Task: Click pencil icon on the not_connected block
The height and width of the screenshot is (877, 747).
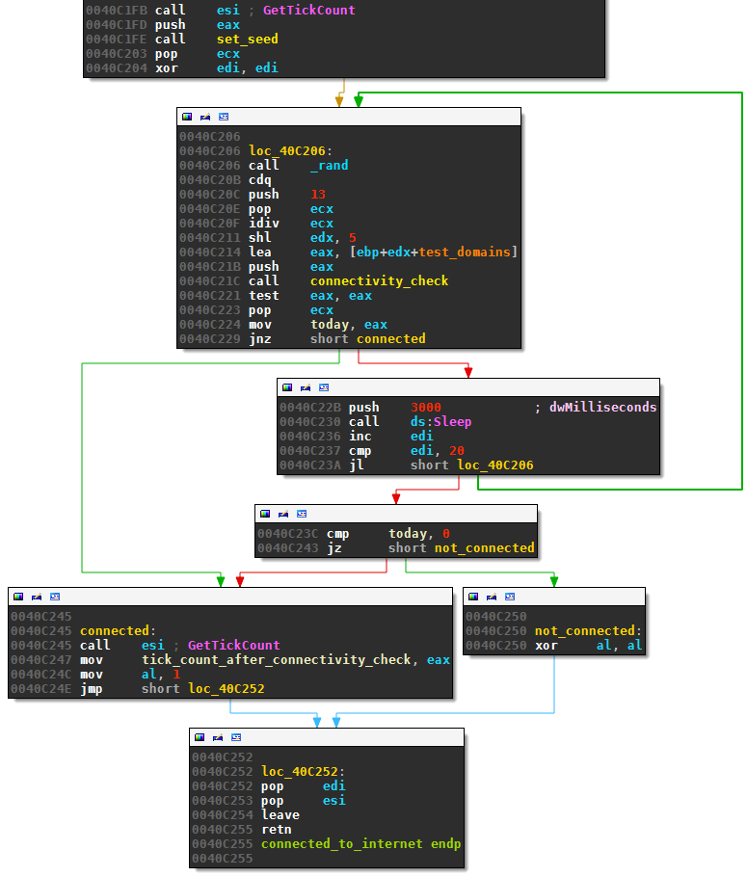Action: (x=492, y=597)
